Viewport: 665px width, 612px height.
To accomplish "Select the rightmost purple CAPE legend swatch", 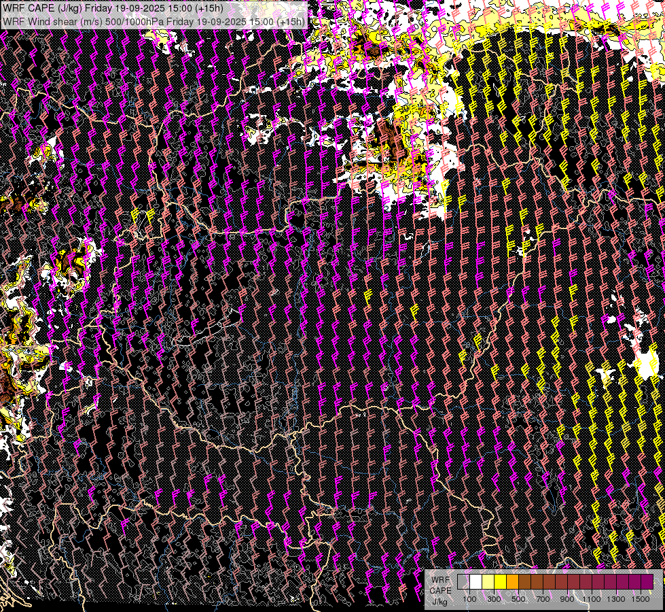I will tap(647, 582).
